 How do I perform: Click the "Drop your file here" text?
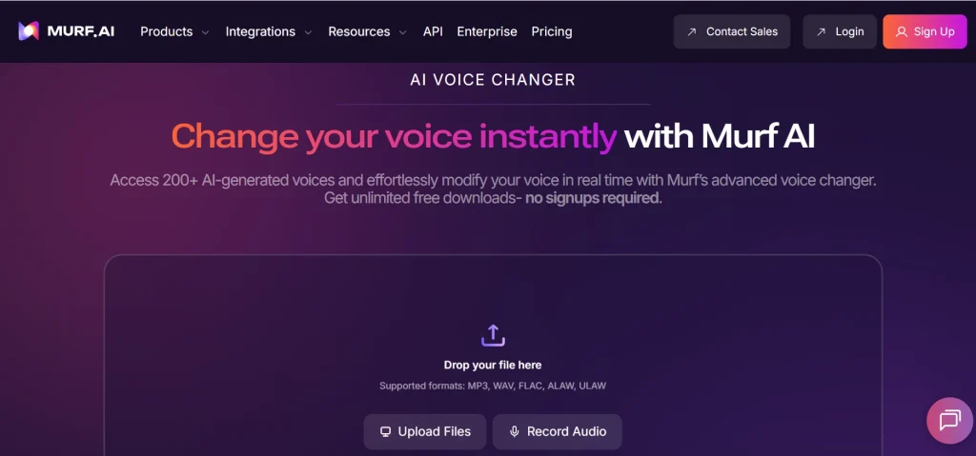[493, 365]
